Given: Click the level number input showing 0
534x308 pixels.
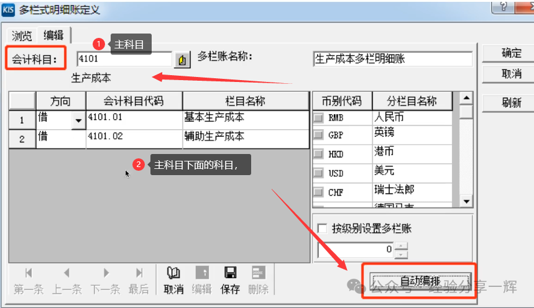Looking at the screenshot, I should coord(356,250).
